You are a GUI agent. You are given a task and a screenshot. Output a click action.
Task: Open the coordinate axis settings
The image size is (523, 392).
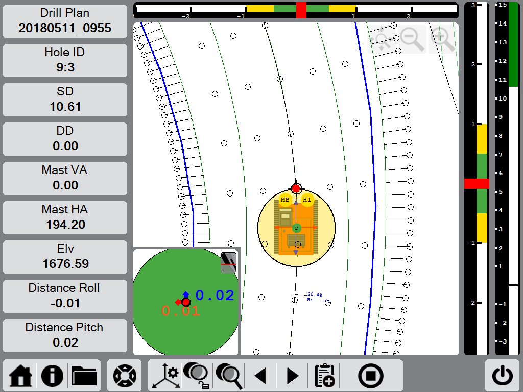164,375
